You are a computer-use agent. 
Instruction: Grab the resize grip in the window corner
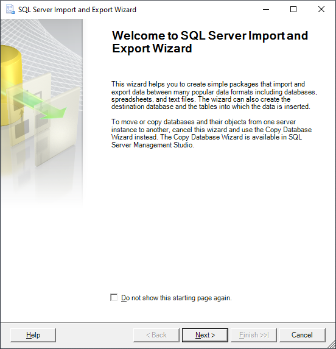pyautogui.click(x=332, y=345)
